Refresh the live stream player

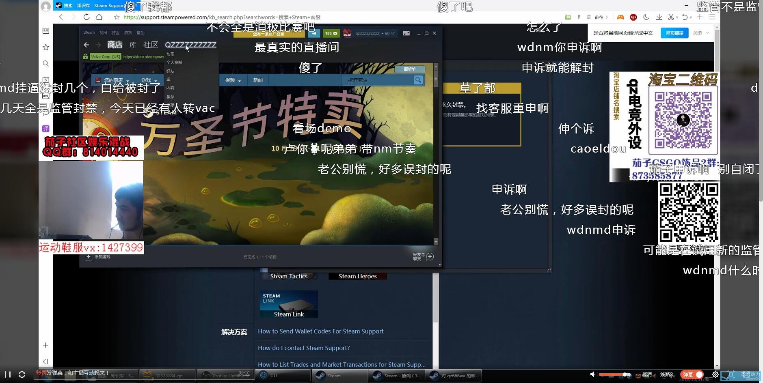point(22,374)
